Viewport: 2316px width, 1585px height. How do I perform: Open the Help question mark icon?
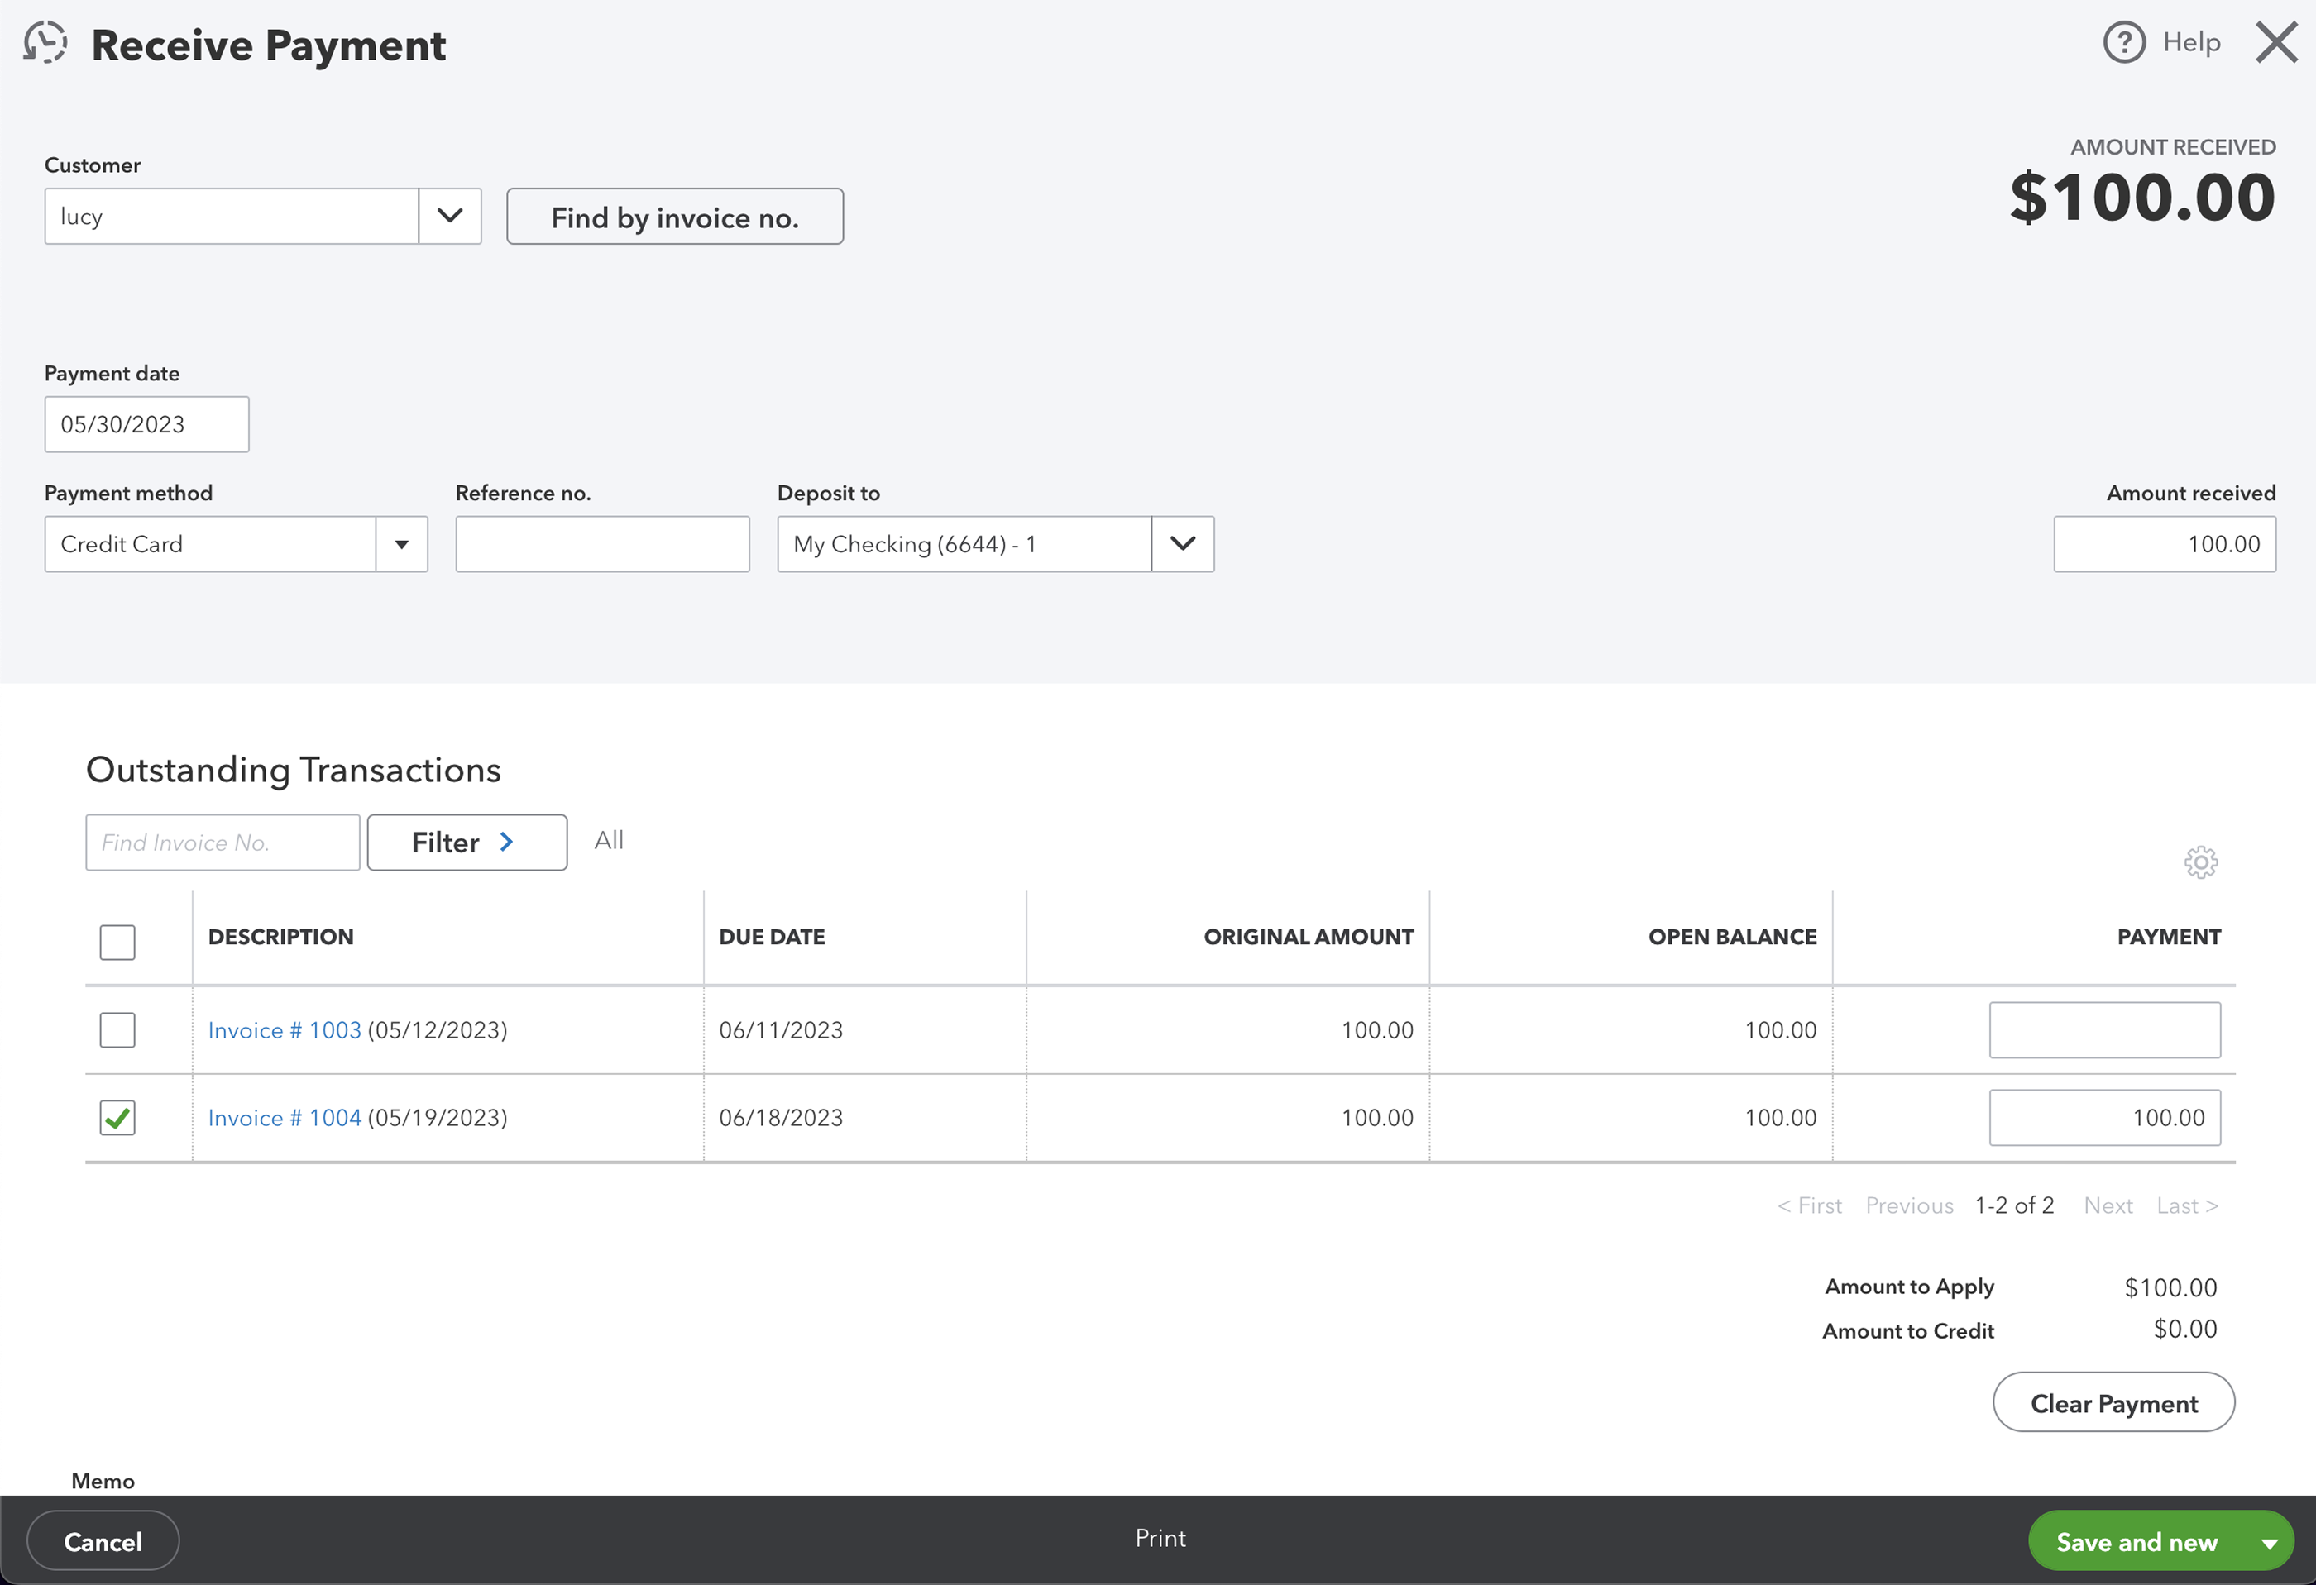coord(2123,43)
